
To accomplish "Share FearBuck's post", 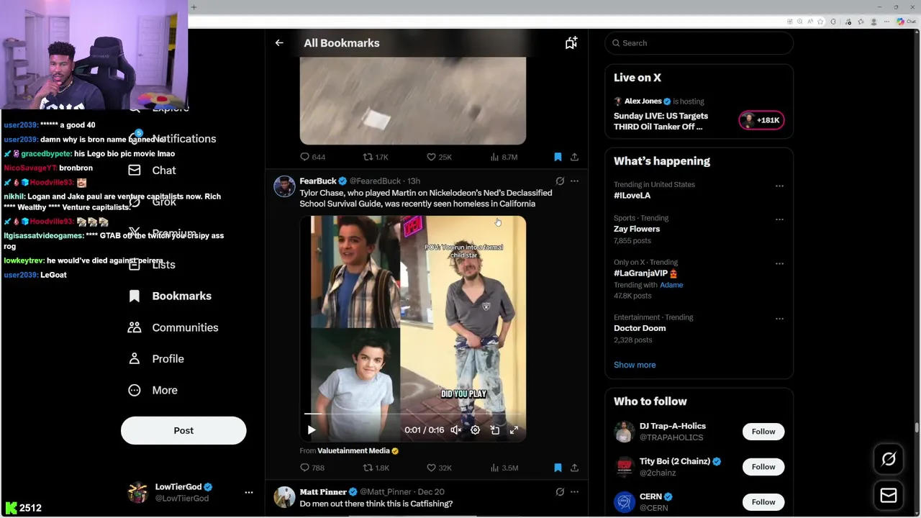I will coord(574,468).
